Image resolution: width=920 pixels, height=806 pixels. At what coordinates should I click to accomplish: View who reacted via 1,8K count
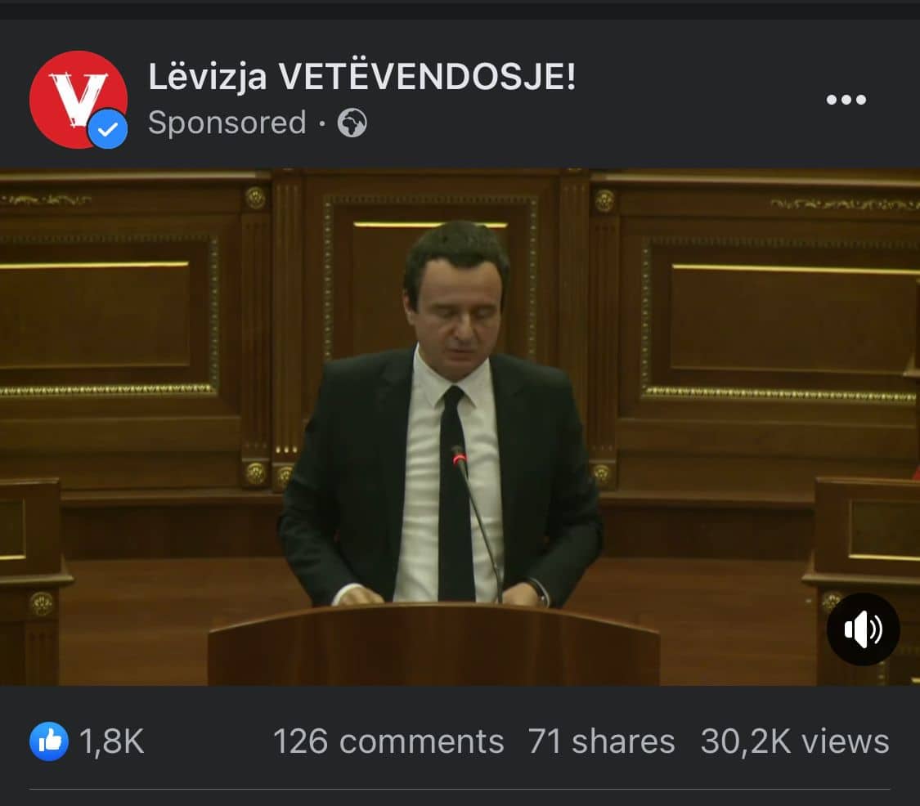click(x=111, y=741)
